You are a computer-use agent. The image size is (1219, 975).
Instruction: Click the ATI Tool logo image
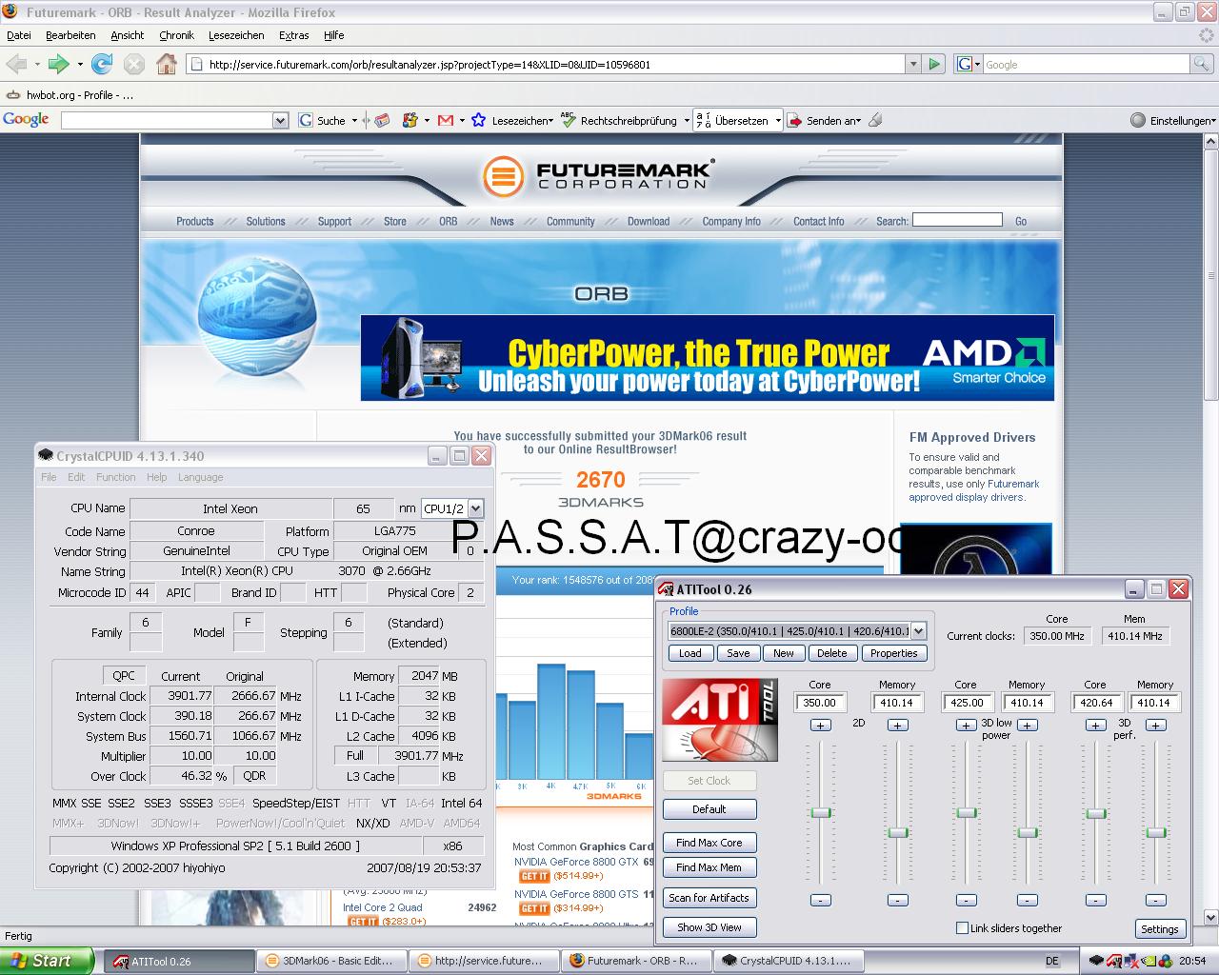tap(720, 719)
